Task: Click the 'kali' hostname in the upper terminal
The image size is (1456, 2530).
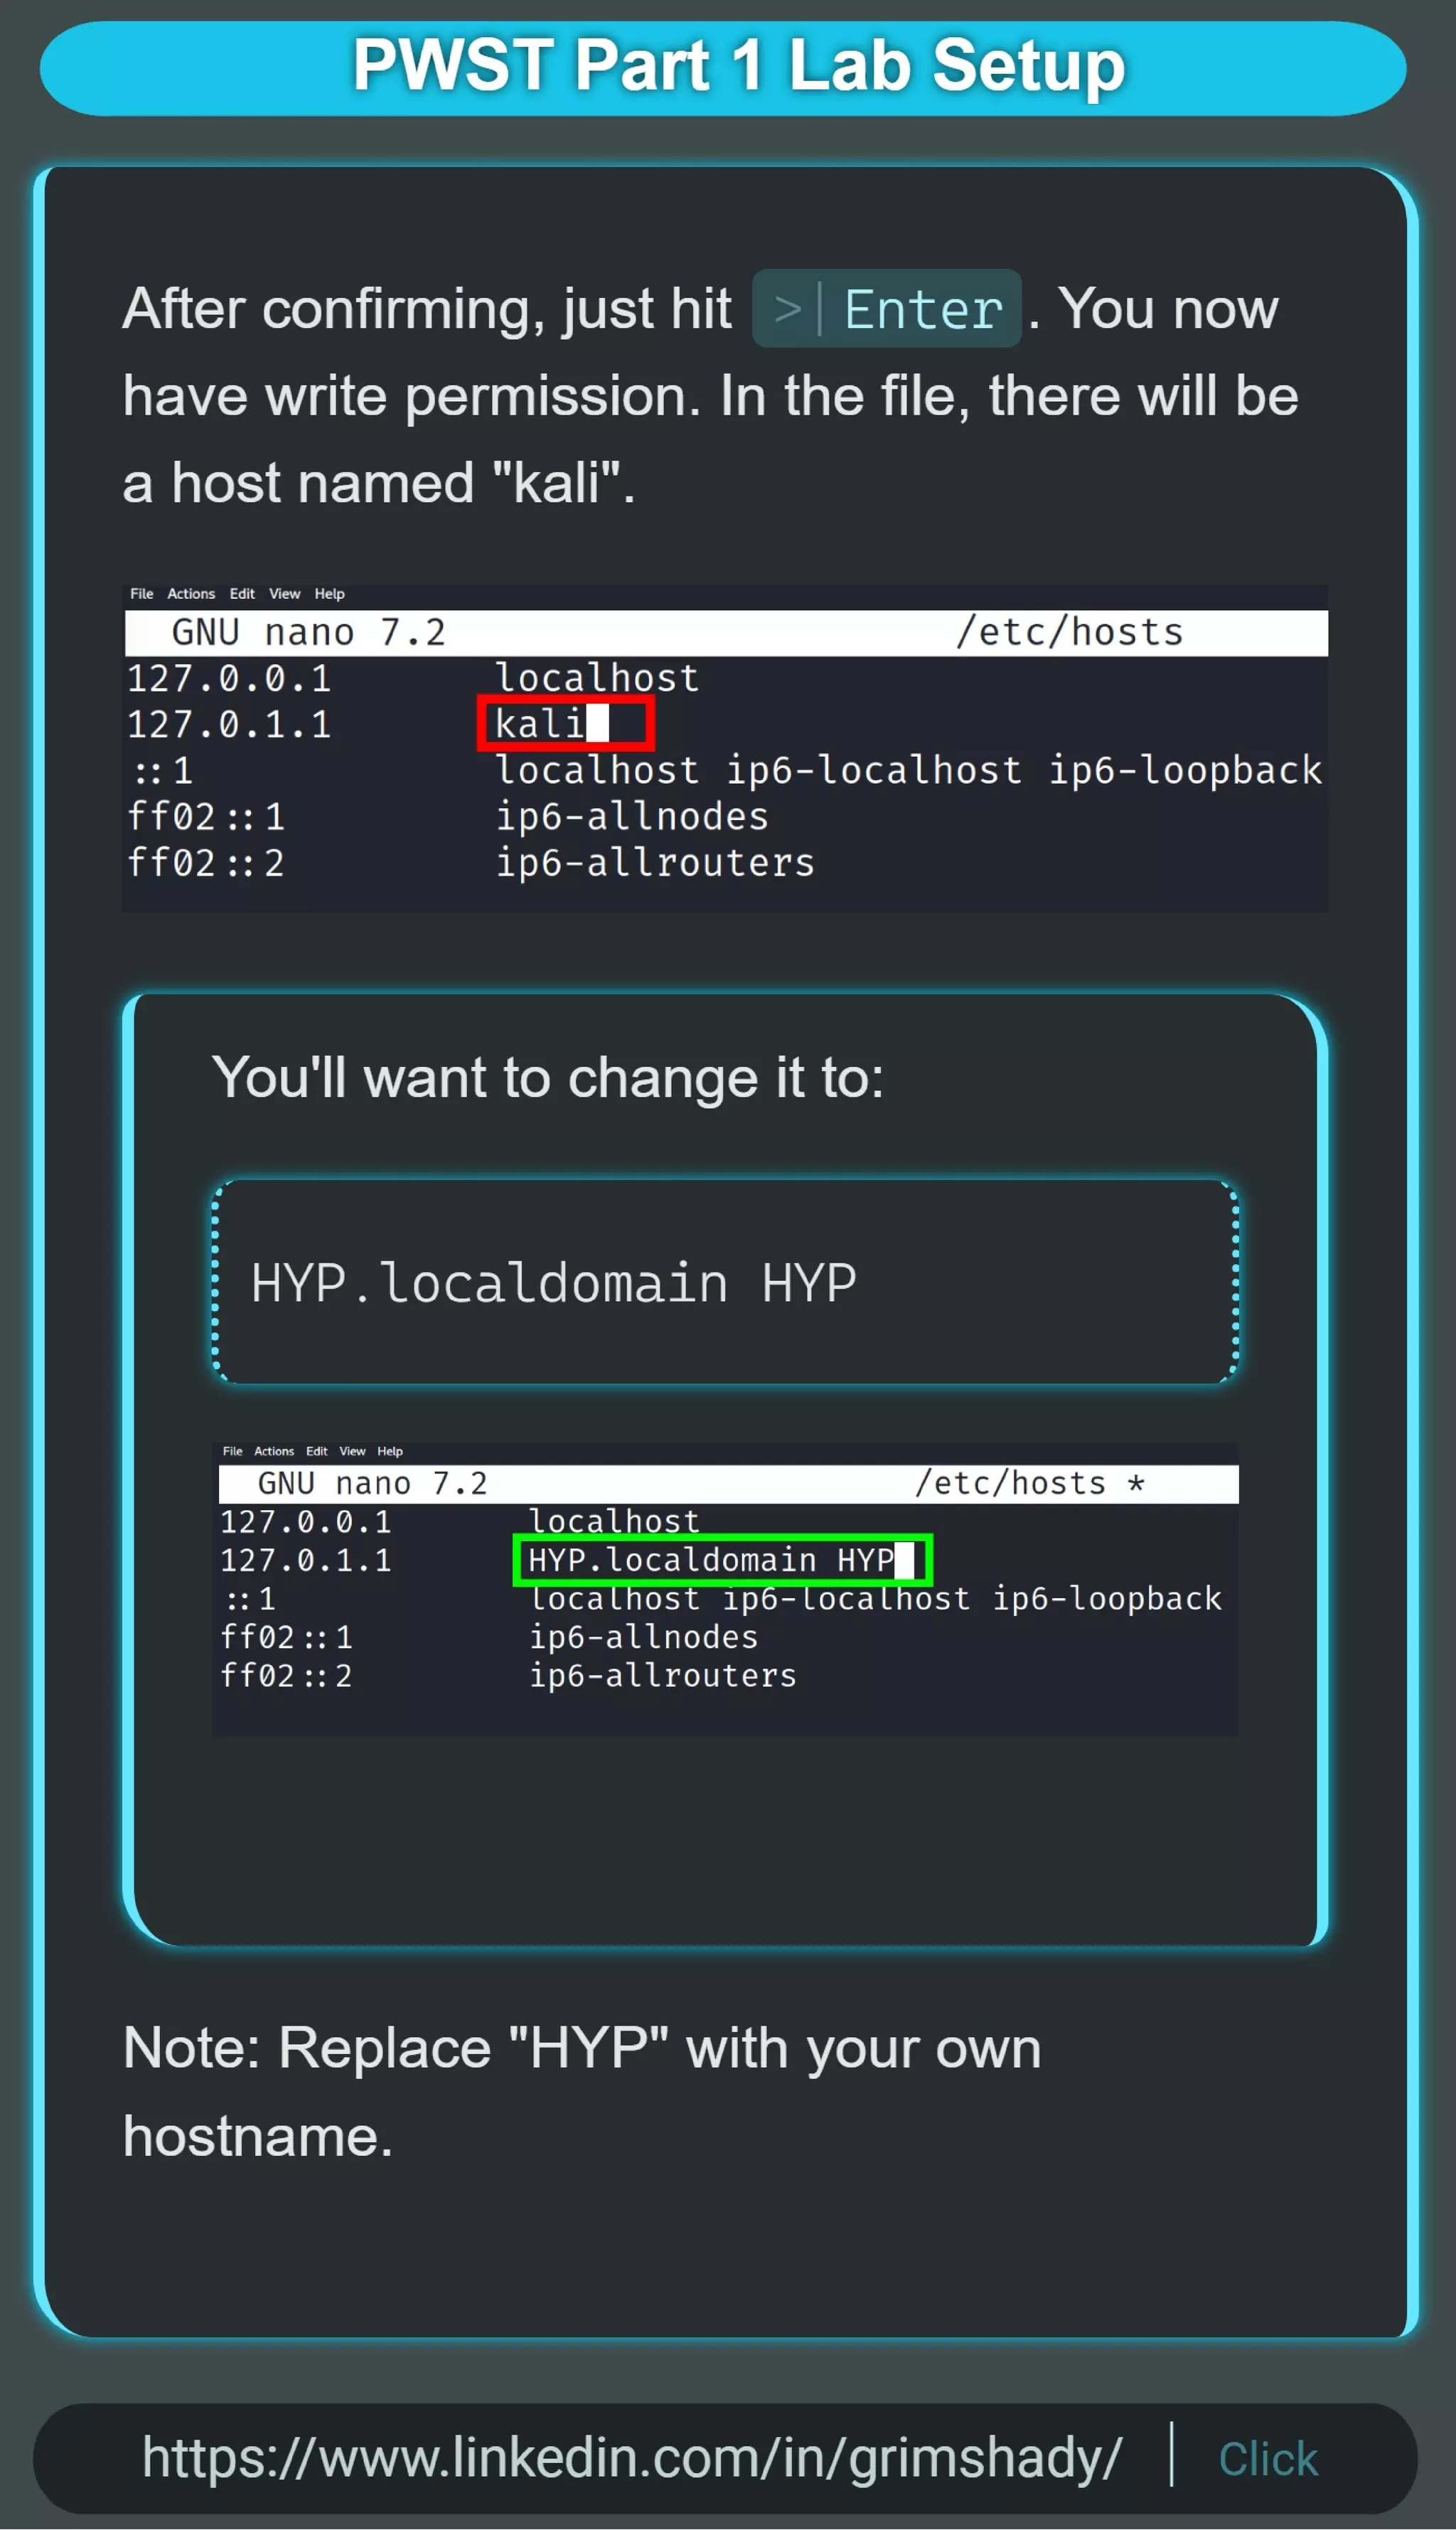Action: point(540,723)
